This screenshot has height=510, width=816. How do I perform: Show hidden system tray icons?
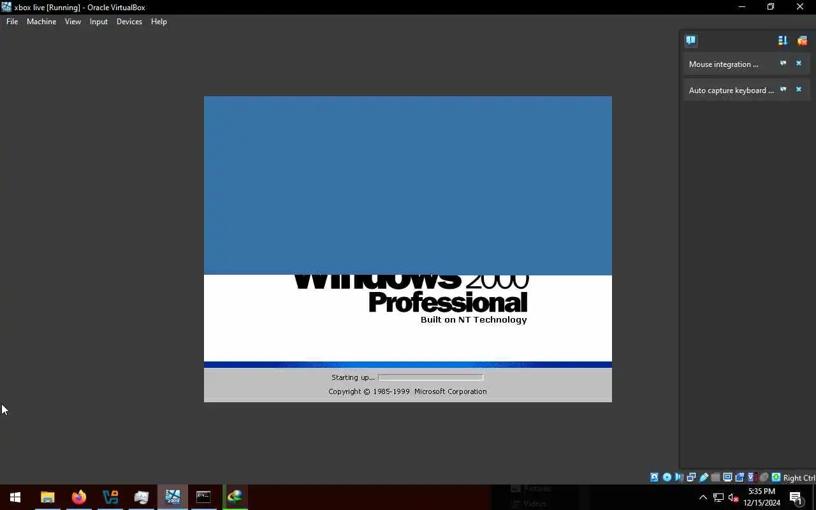pos(703,497)
